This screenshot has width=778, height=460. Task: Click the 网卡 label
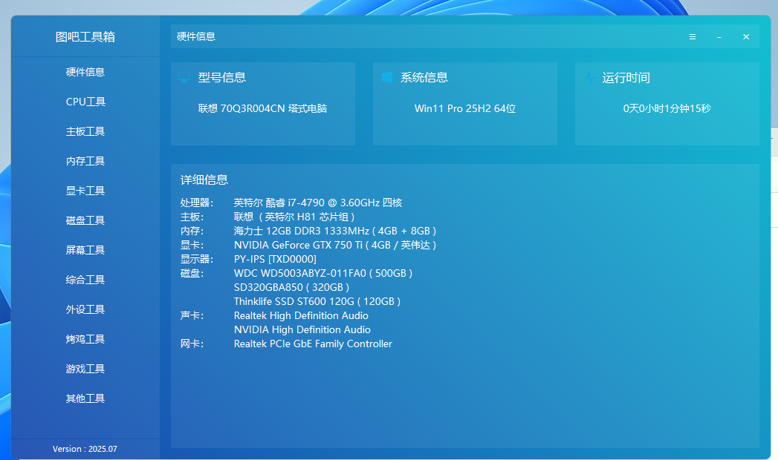click(x=192, y=344)
